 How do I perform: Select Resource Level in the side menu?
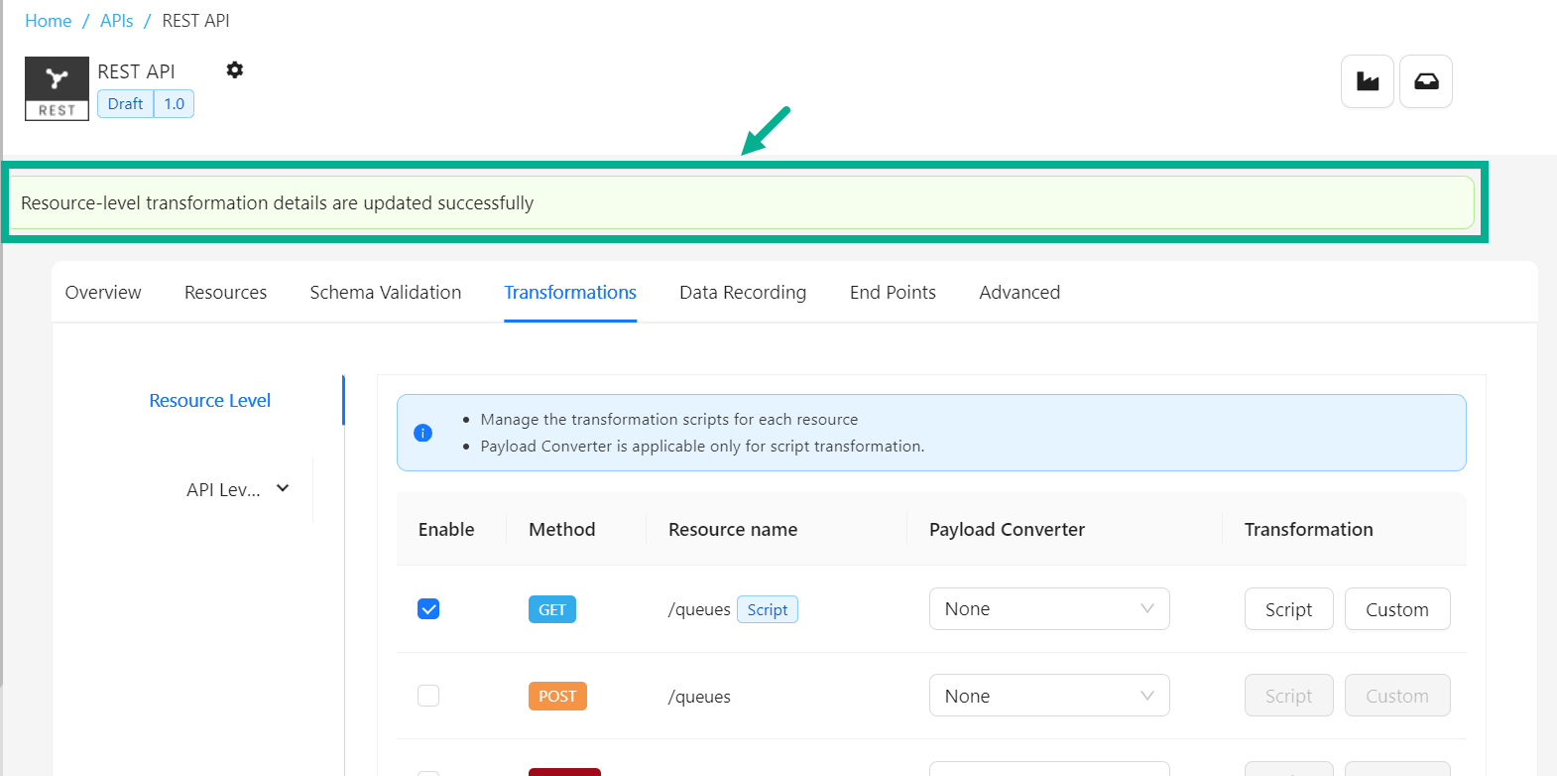pos(209,401)
